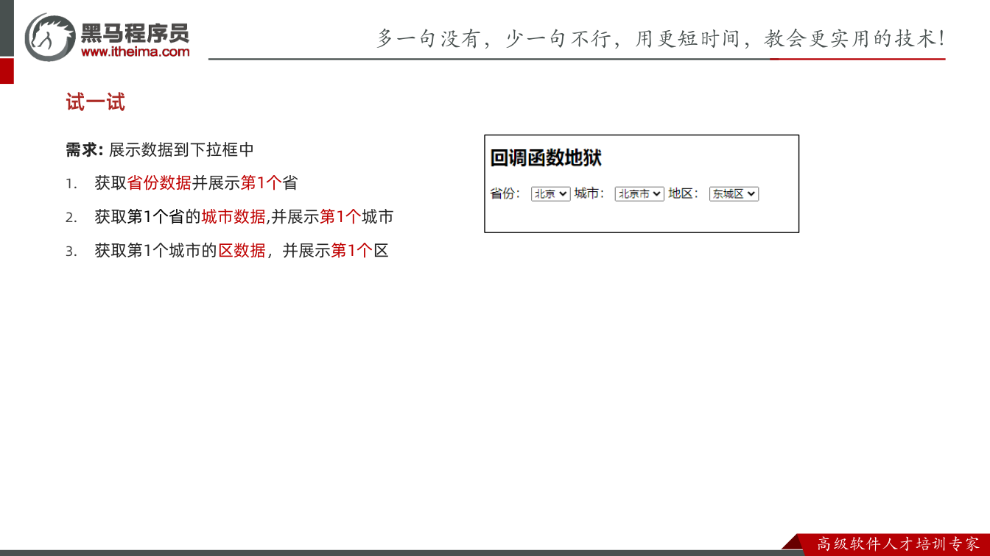Click the 黑马程序员 brand name text
Image resolution: width=990 pixels, height=556 pixels.
(135, 32)
